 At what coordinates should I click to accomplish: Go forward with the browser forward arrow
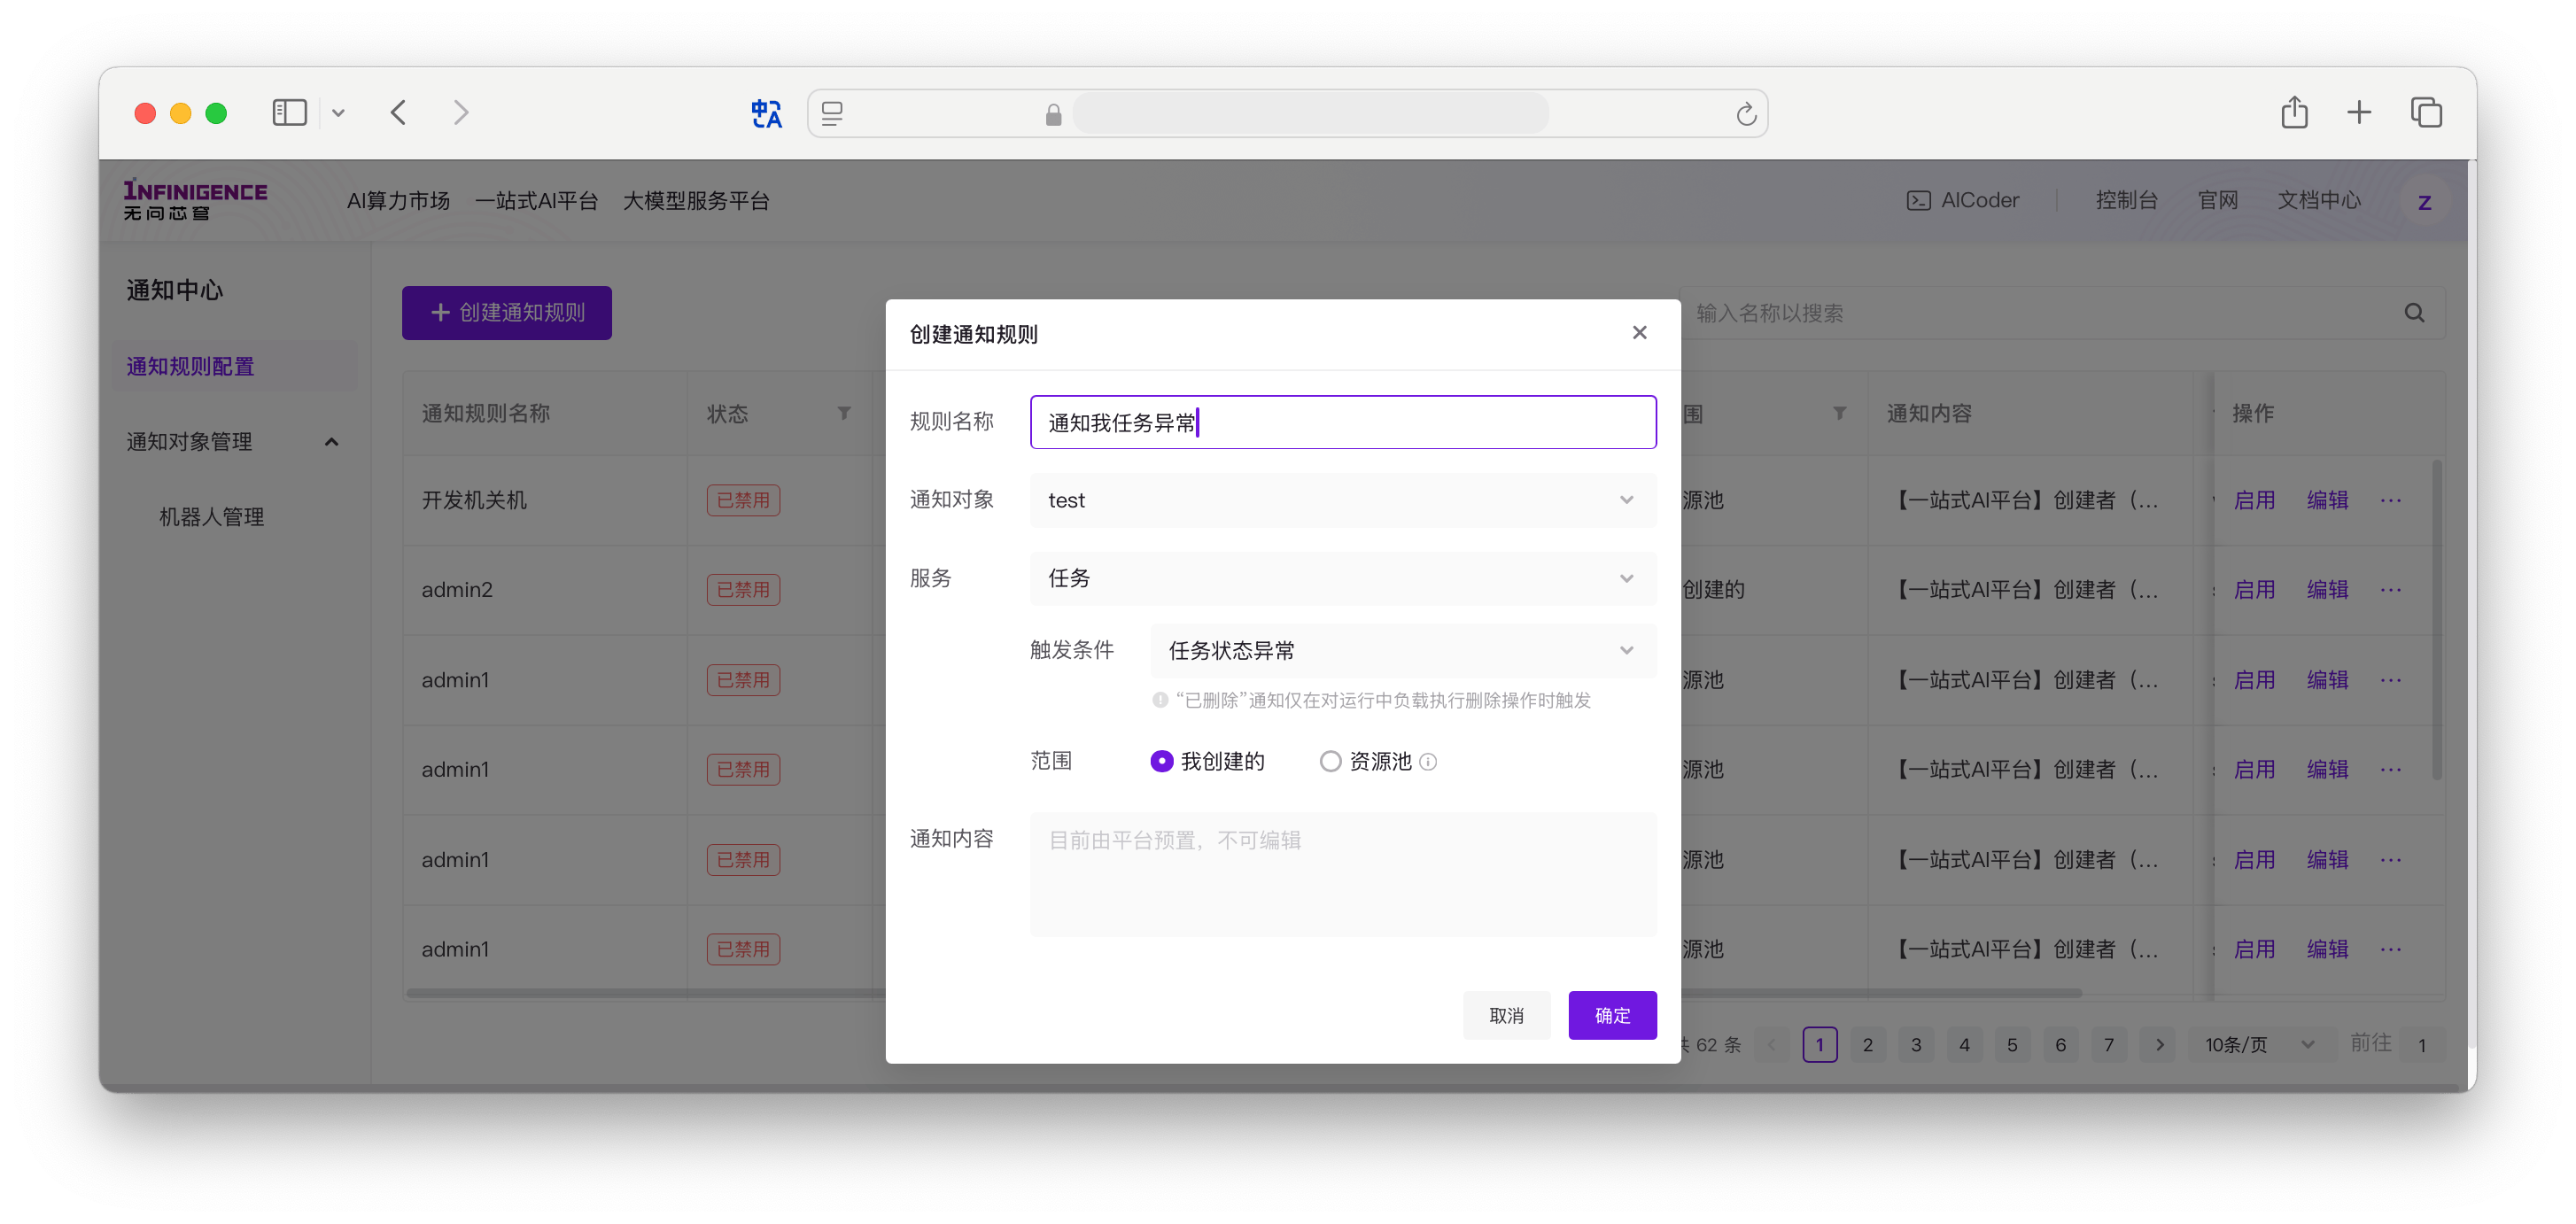461,113
